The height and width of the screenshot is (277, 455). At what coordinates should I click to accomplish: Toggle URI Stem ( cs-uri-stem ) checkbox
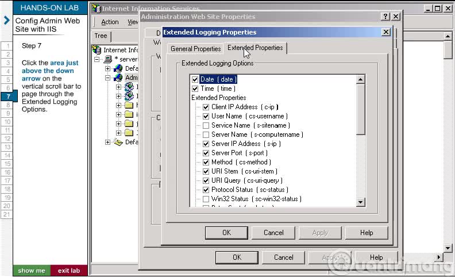(x=206, y=172)
